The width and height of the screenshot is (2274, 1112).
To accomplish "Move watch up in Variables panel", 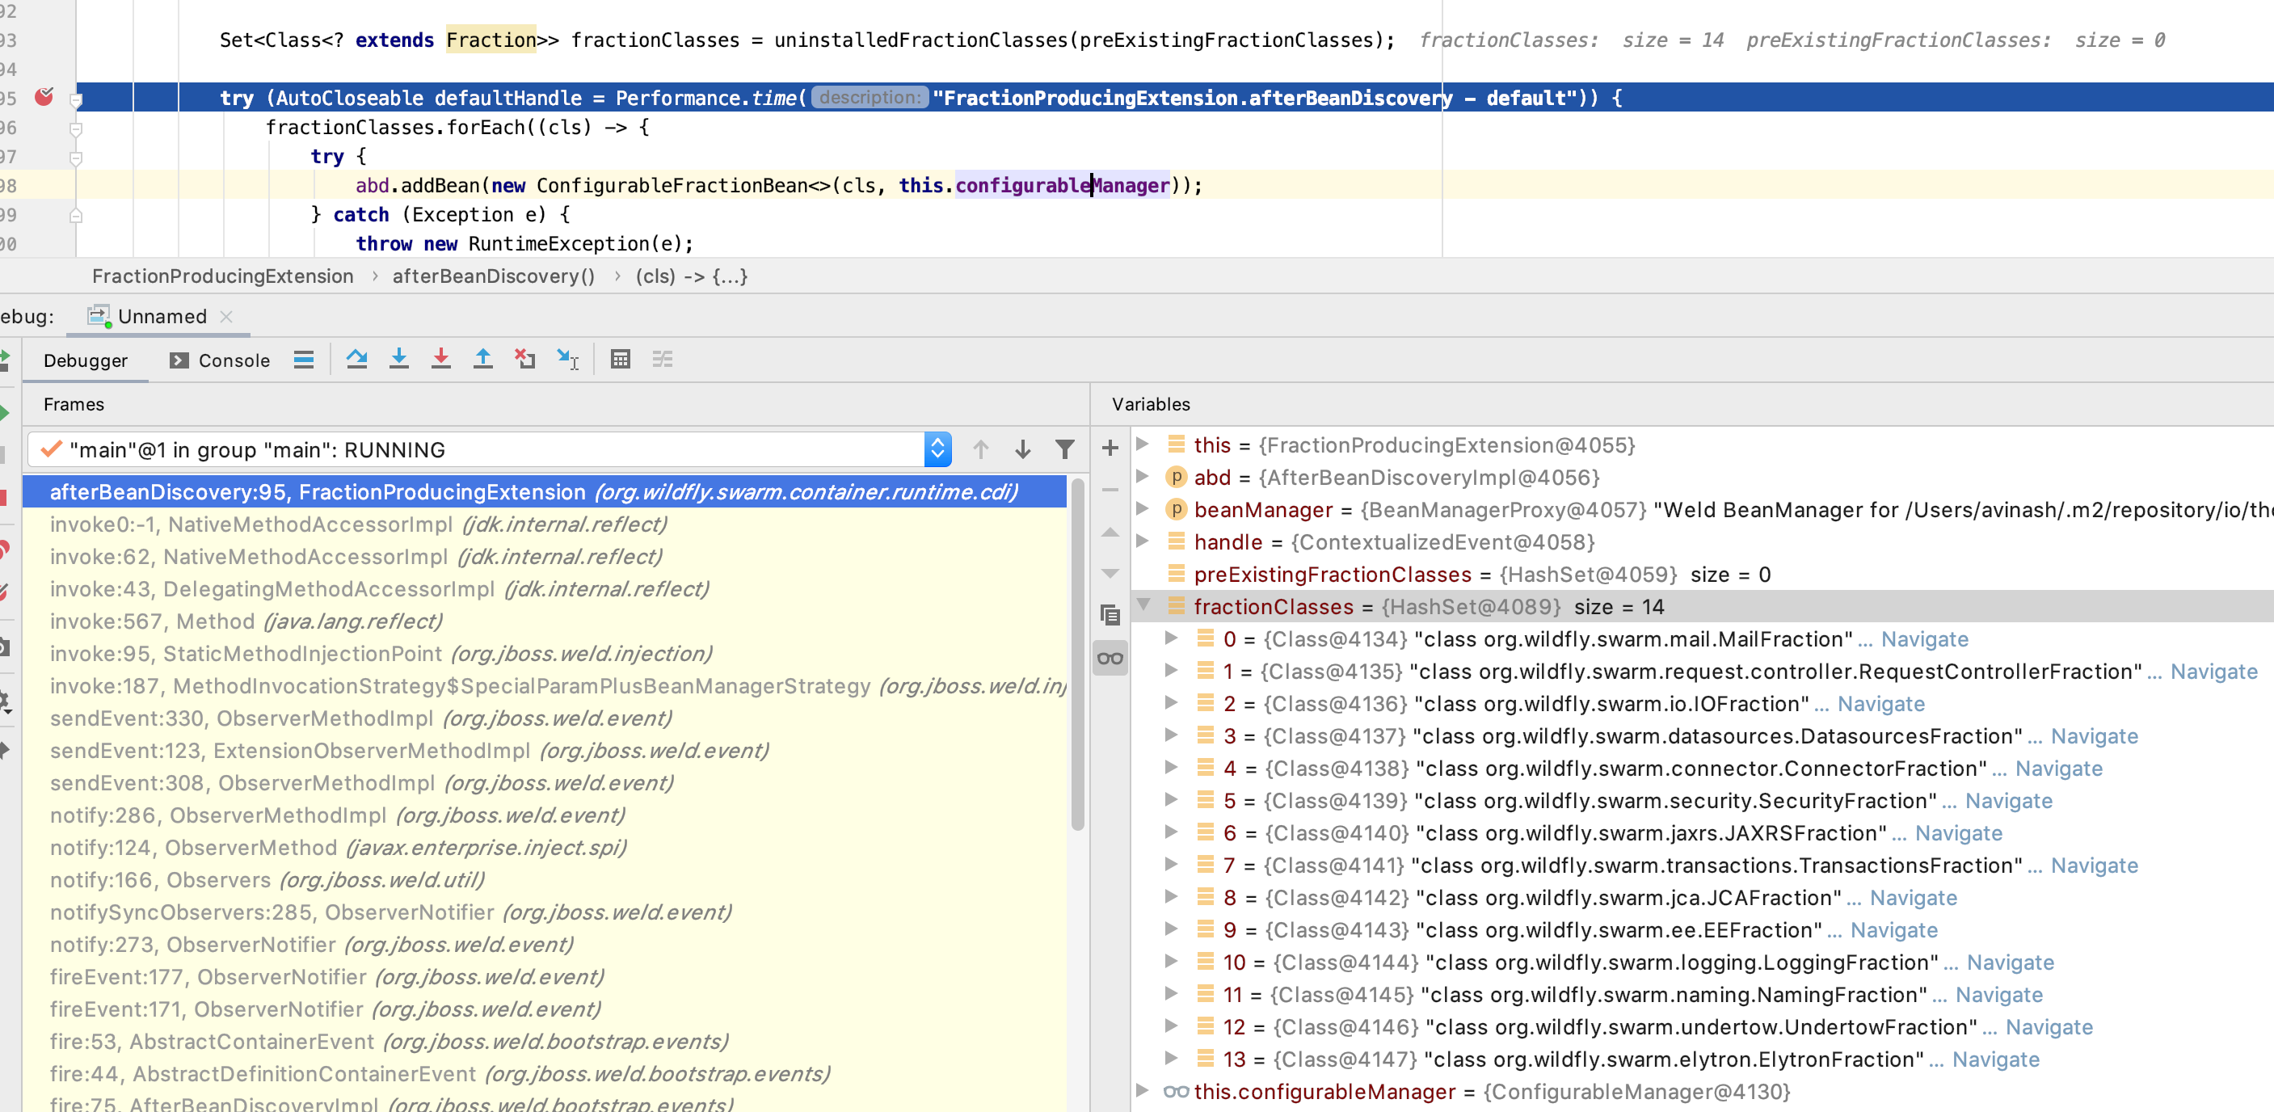I will [x=1110, y=533].
